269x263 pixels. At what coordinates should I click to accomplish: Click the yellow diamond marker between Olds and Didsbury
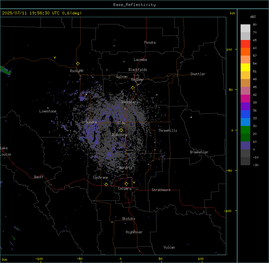pyautogui.click(x=121, y=130)
